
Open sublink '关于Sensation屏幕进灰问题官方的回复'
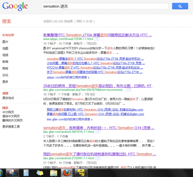[x=94, y=72]
